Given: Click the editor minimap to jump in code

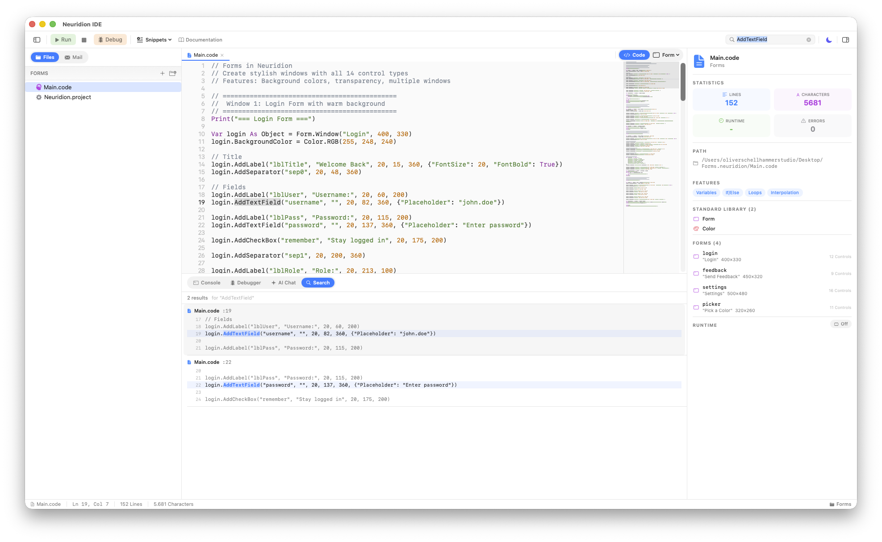Looking at the screenshot, I should click(x=651, y=134).
